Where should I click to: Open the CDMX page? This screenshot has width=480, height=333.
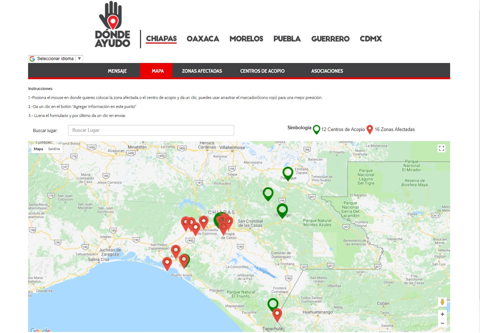point(371,39)
